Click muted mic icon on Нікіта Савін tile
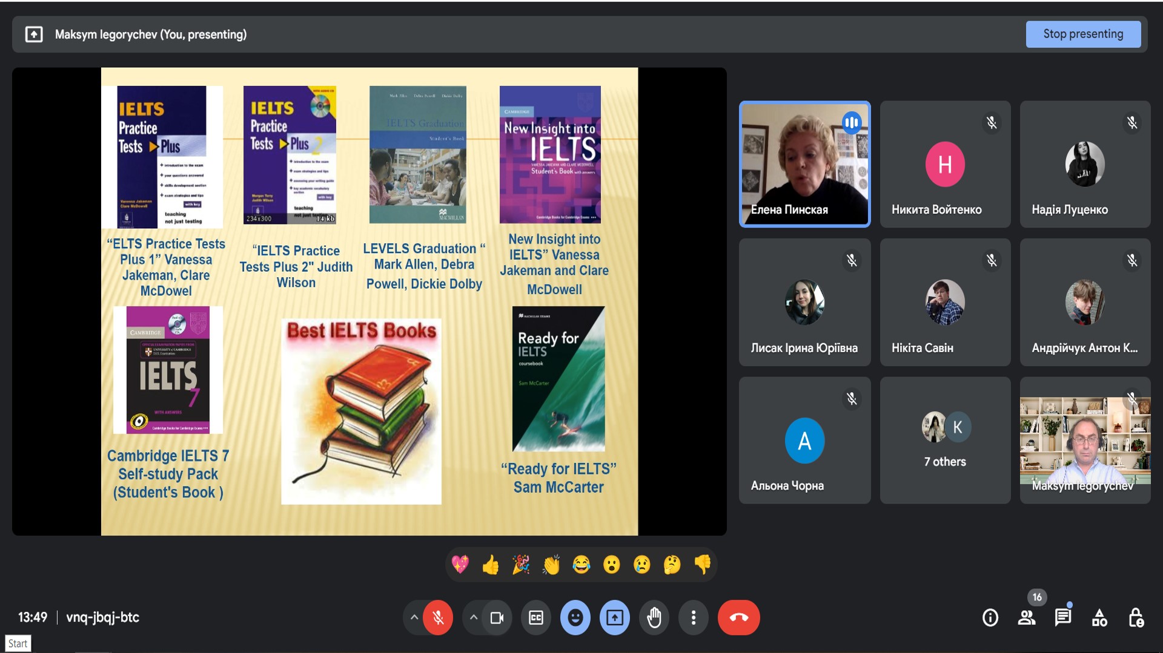 992,260
